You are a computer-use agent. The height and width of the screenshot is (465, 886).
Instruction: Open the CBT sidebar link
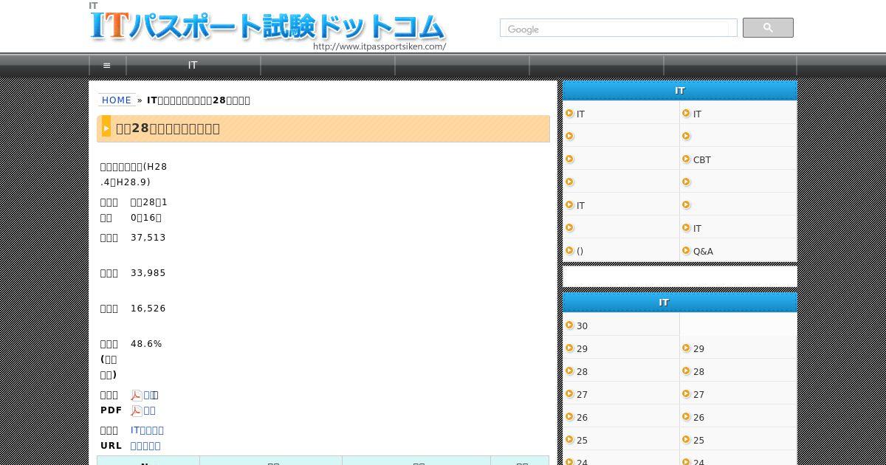tap(702, 159)
